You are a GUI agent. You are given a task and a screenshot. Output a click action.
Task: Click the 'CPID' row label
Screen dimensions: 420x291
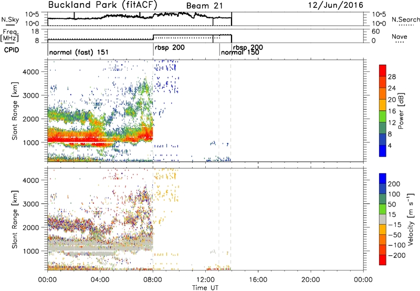(x=12, y=50)
